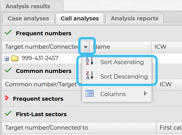Viewport: 182px width, 135px height.
Task: Expand the 999-431-2457 tree node
Action: pos(6,59)
